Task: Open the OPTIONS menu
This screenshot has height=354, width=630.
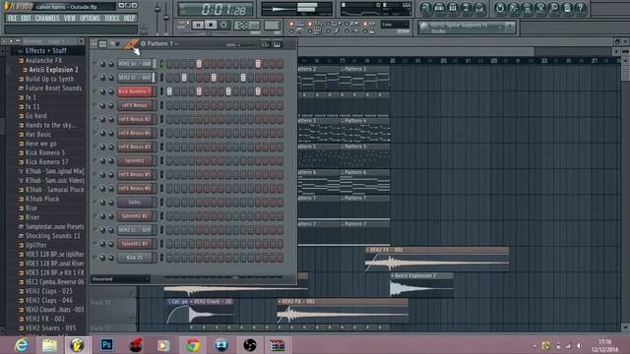Action: (90, 19)
